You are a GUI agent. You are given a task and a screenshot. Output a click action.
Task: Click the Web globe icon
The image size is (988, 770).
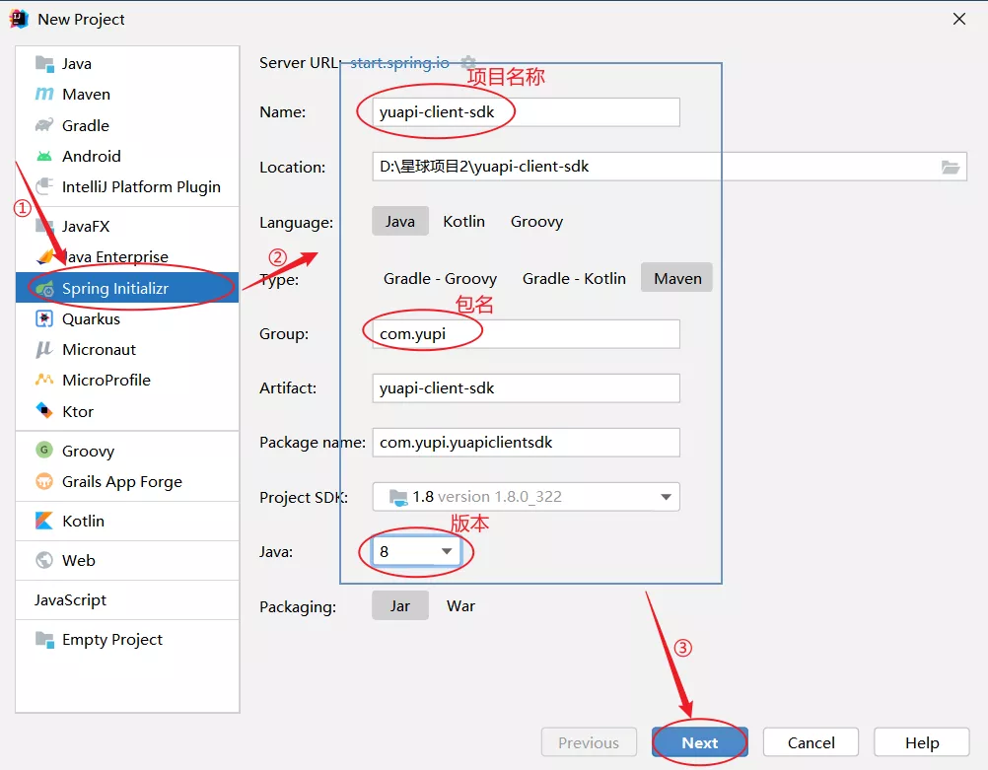44,560
